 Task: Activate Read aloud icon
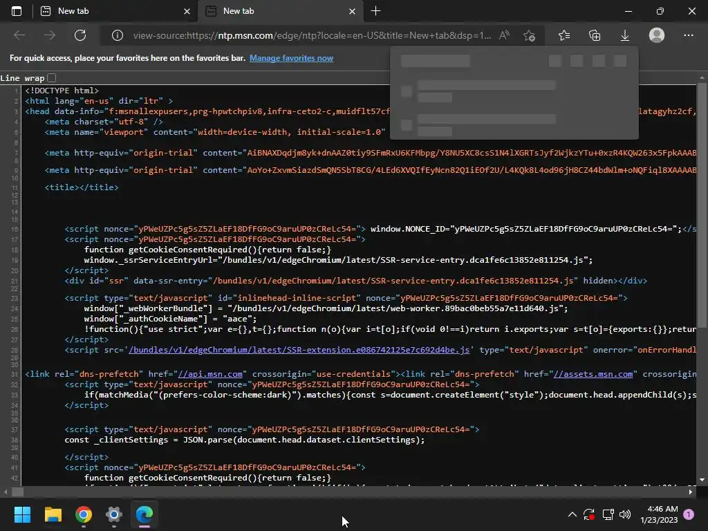[x=504, y=35]
